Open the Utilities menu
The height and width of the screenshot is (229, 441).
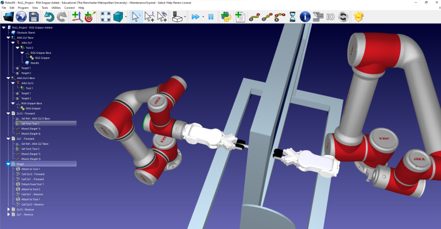click(56, 8)
